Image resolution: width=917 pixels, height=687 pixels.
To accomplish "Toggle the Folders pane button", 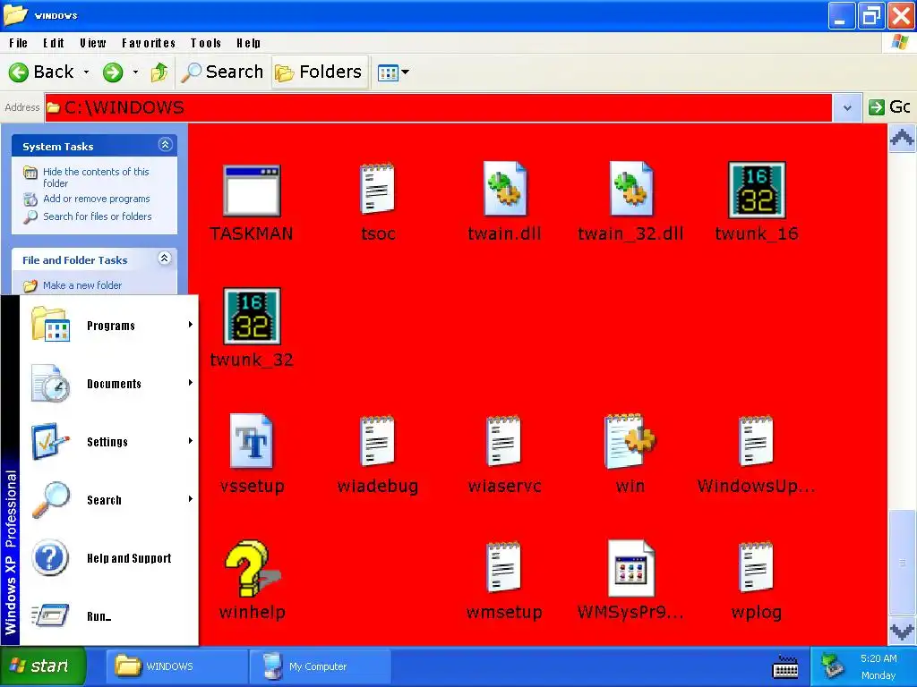I will tap(320, 72).
